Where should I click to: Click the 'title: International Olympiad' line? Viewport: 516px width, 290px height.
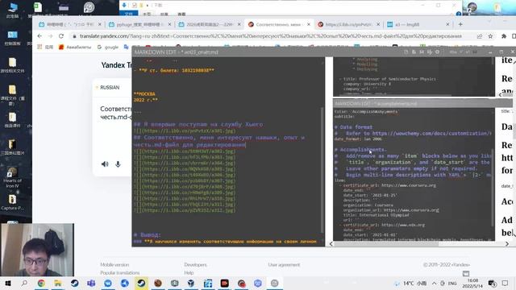tap(376, 215)
